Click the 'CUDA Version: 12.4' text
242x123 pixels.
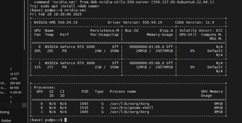(195, 22)
